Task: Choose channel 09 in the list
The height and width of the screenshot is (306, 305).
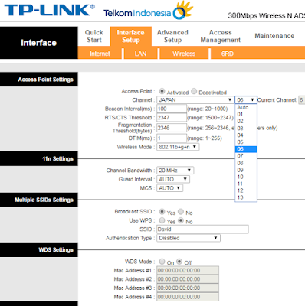Action: [x=246, y=170]
